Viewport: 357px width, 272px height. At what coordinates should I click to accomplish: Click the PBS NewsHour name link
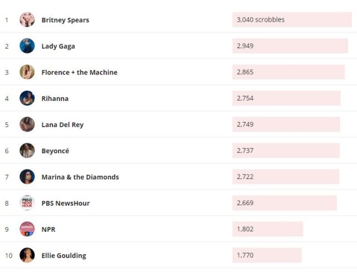65,203
